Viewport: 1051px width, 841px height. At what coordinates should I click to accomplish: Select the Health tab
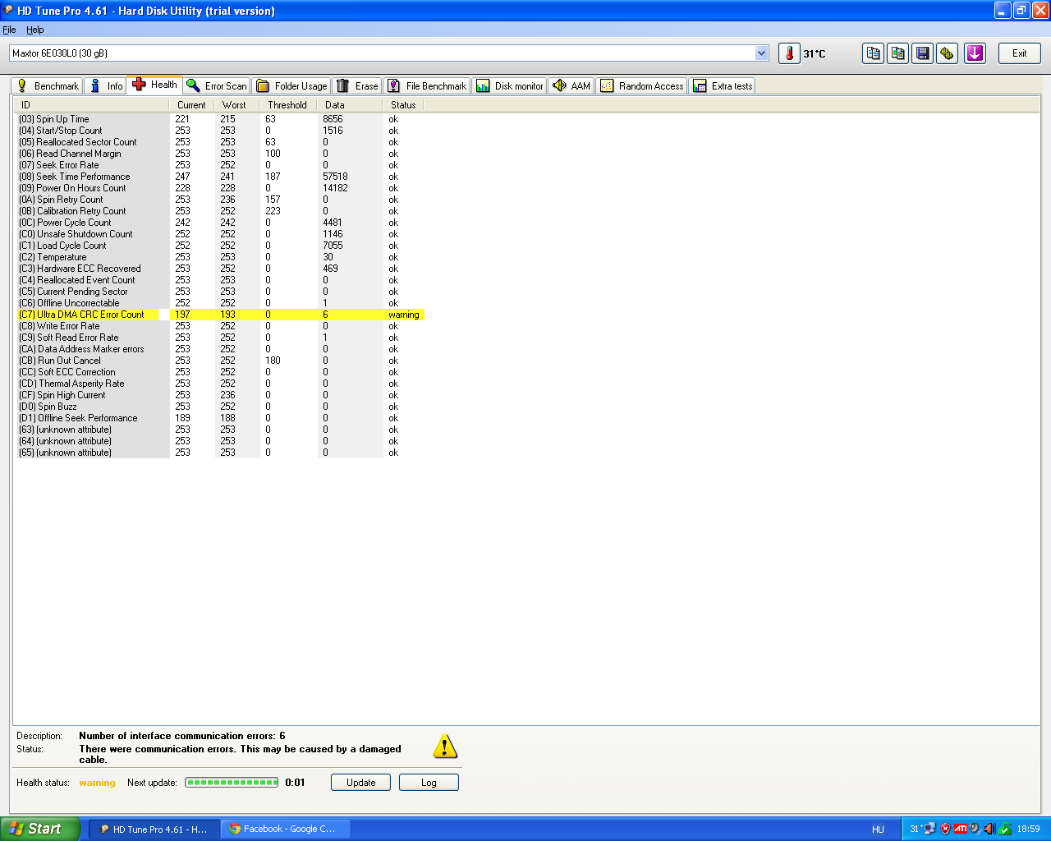pyautogui.click(x=154, y=85)
